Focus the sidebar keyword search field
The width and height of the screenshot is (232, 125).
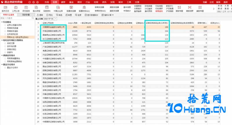click(x=16, y=18)
